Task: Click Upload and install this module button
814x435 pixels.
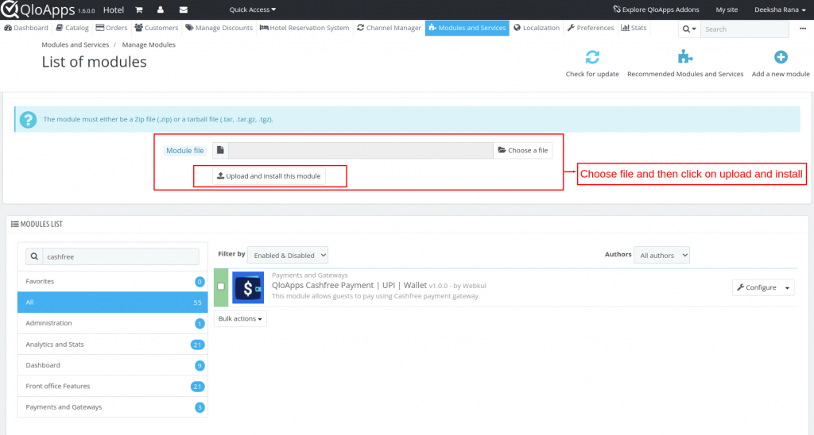Action: (x=269, y=176)
